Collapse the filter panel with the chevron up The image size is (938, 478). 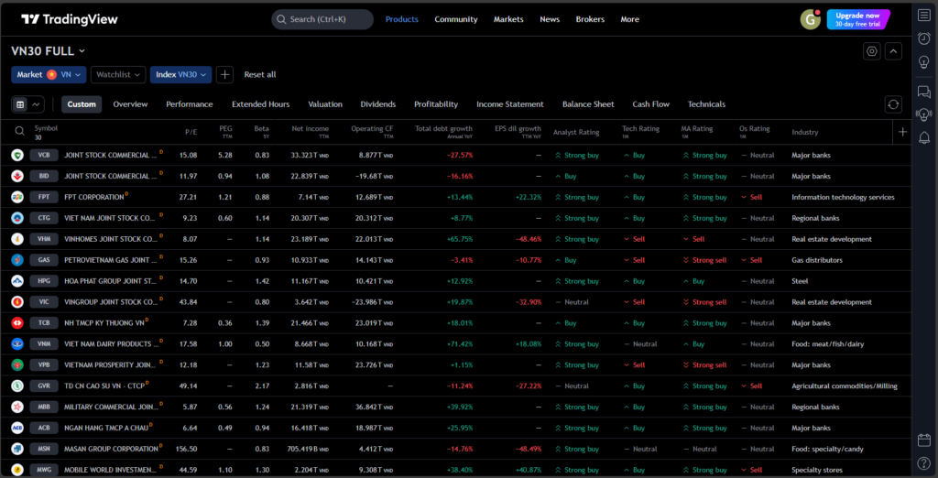click(x=893, y=51)
